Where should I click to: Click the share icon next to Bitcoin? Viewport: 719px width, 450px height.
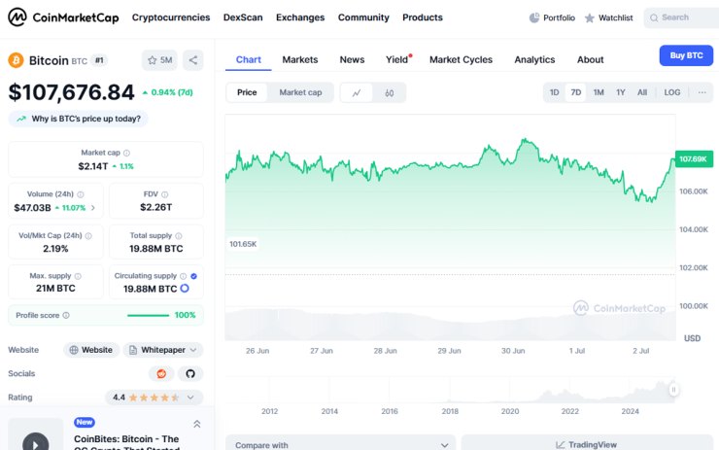click(x=193, y=60)
